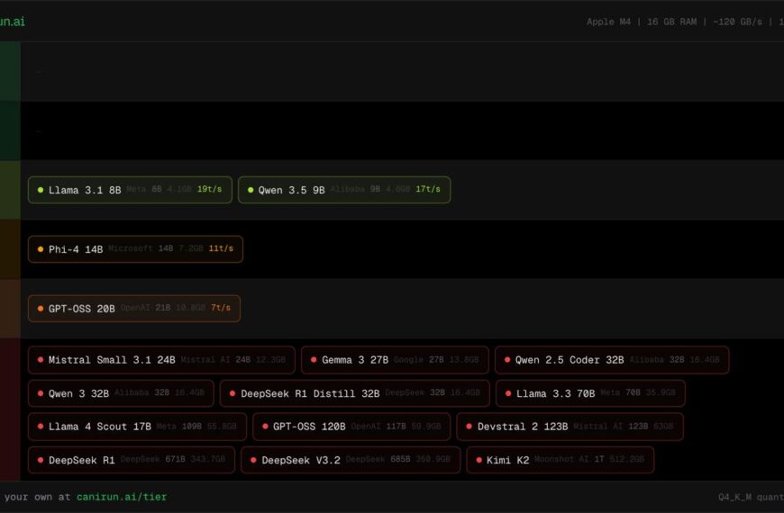784x513 pixels.
Task: Click the dark red tier color block
Action: pos(10,409)
